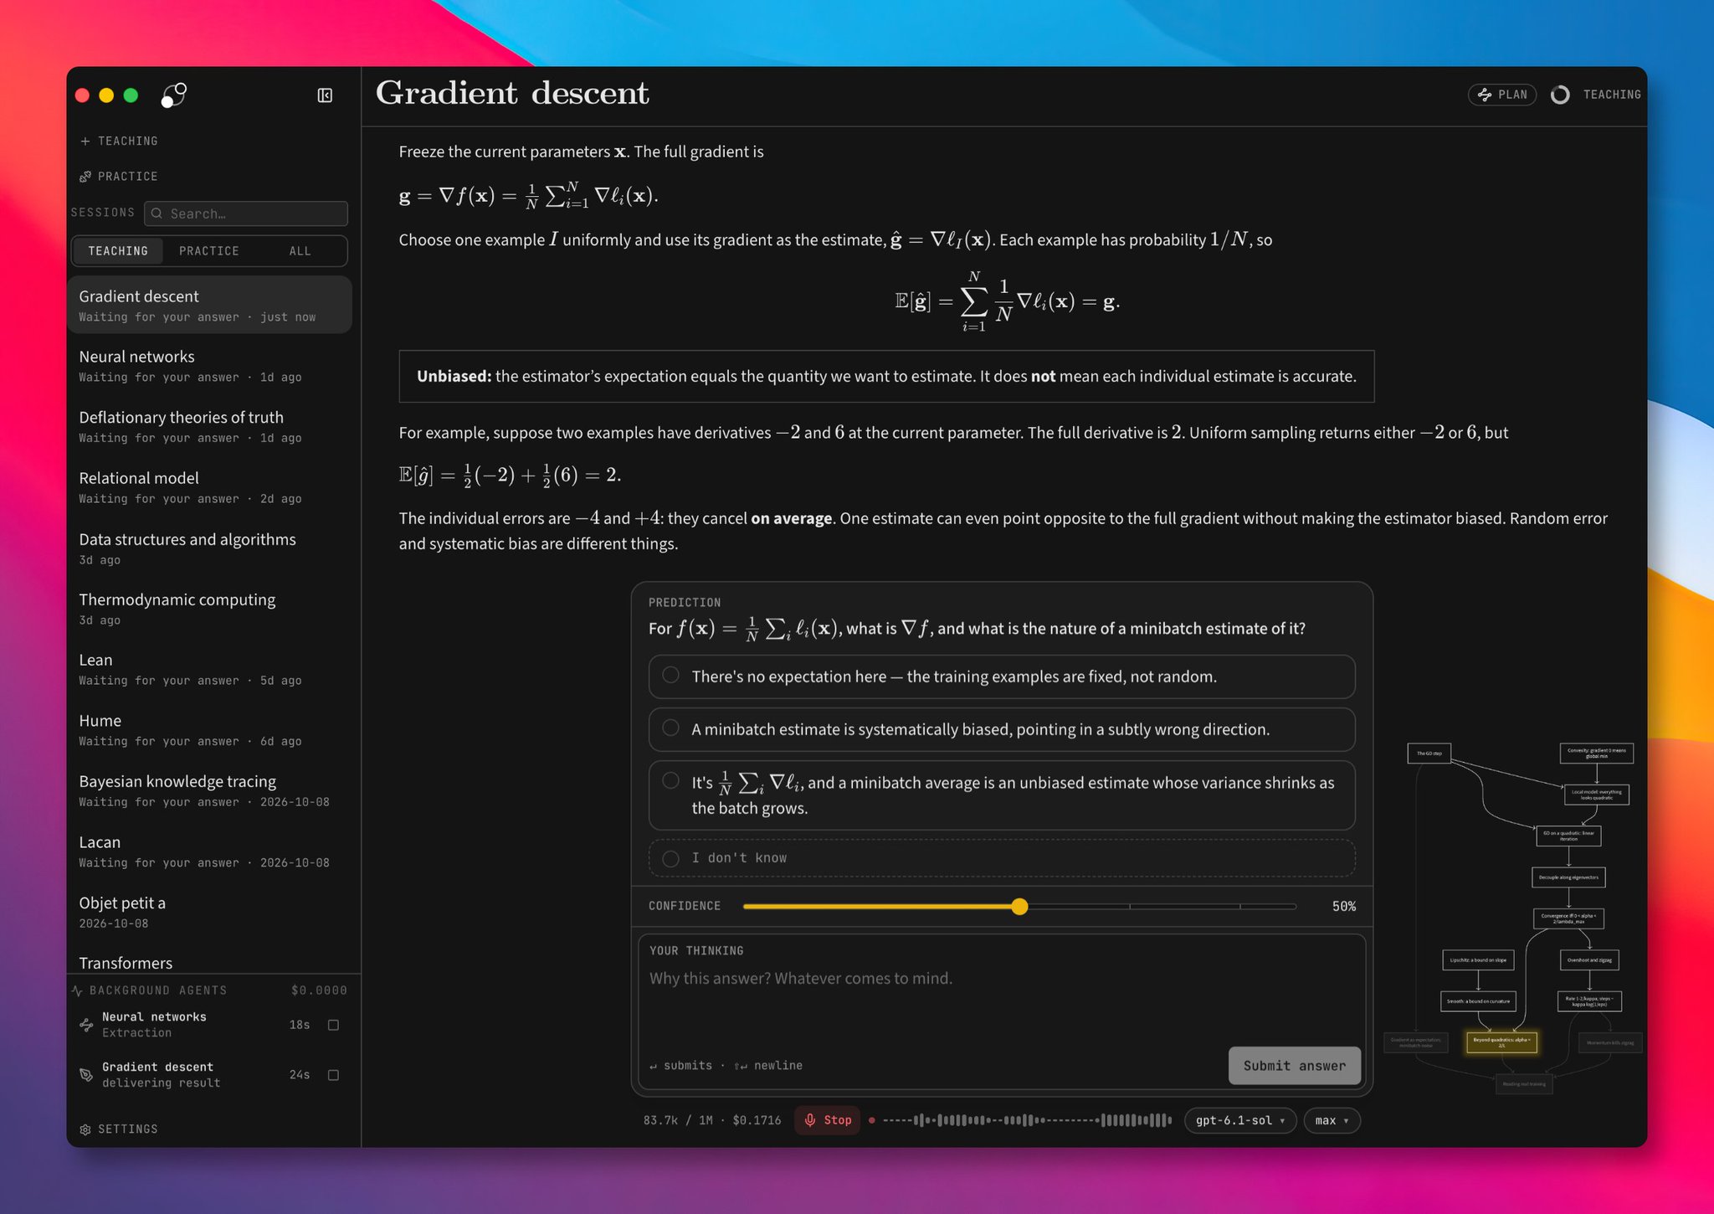Toggle Gradient descent agent checkbox
Viewport: 1714px width, 1214px height.
[333, 1075]
